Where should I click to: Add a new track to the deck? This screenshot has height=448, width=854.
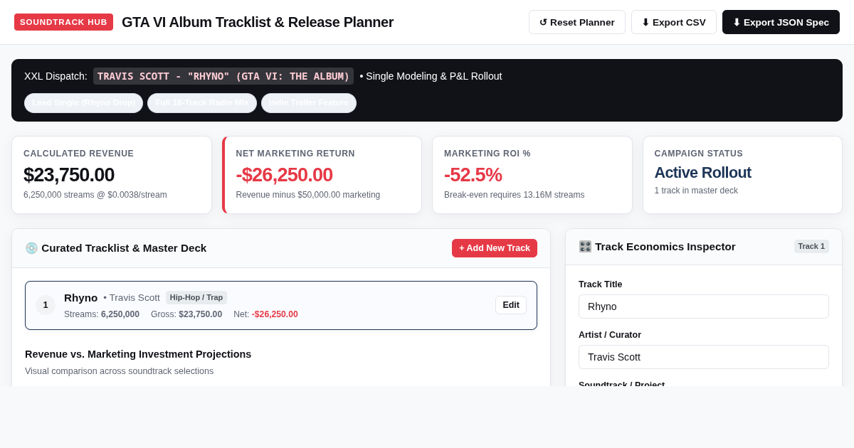495,248
